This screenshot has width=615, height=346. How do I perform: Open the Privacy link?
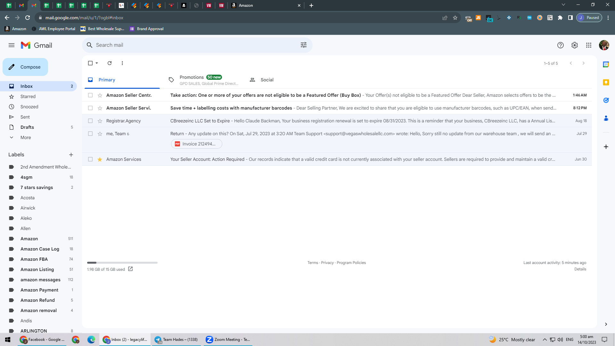coord(327,263)
